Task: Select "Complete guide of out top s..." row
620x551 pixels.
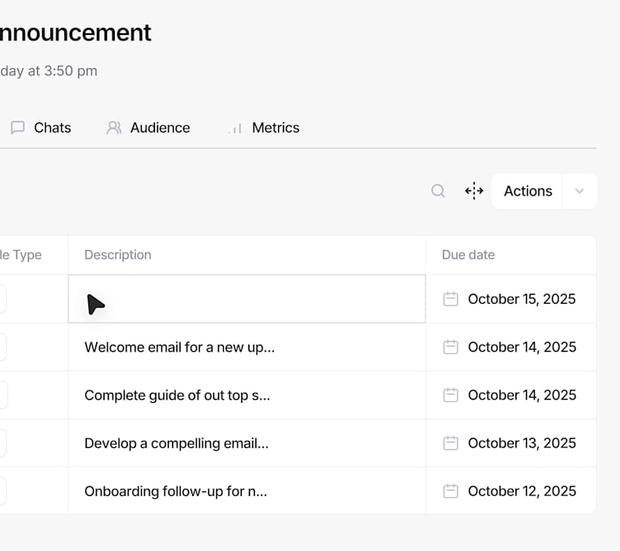Action: [177, 395]
